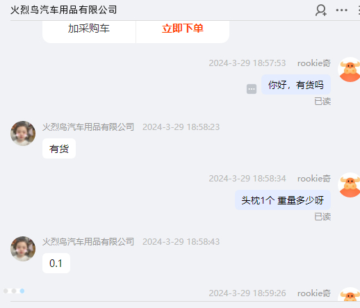Click the 有货 reply bubble
The width and height of the screenshot is (360, 308).
[59, 149]
